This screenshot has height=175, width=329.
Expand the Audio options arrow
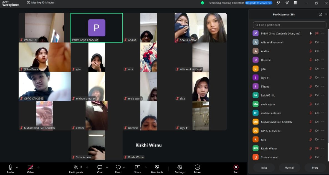point(17,167)
